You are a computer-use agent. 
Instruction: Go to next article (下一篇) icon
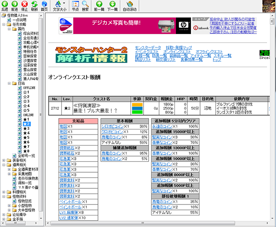[113, 4]
